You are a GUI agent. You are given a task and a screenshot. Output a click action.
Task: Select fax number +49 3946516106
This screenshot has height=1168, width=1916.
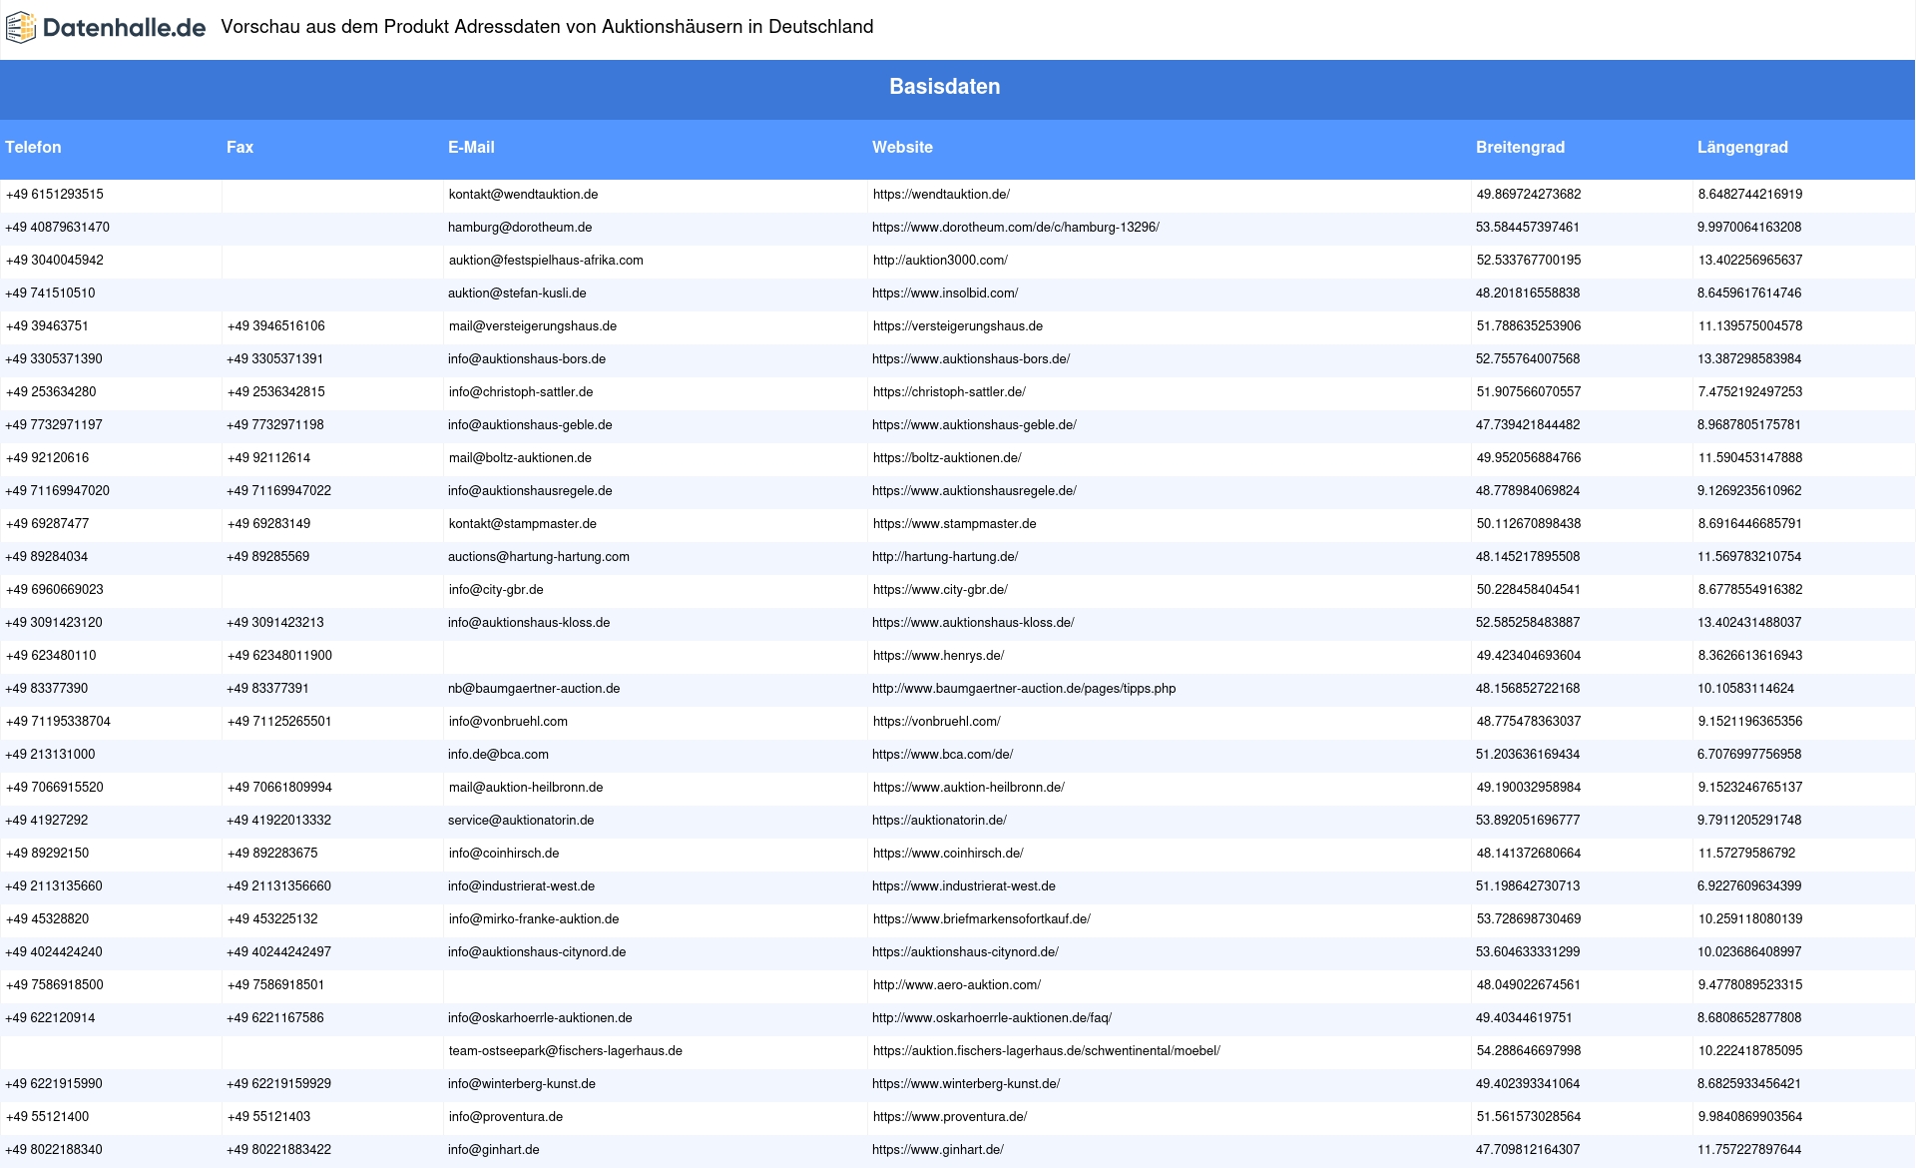coord(276,326)
